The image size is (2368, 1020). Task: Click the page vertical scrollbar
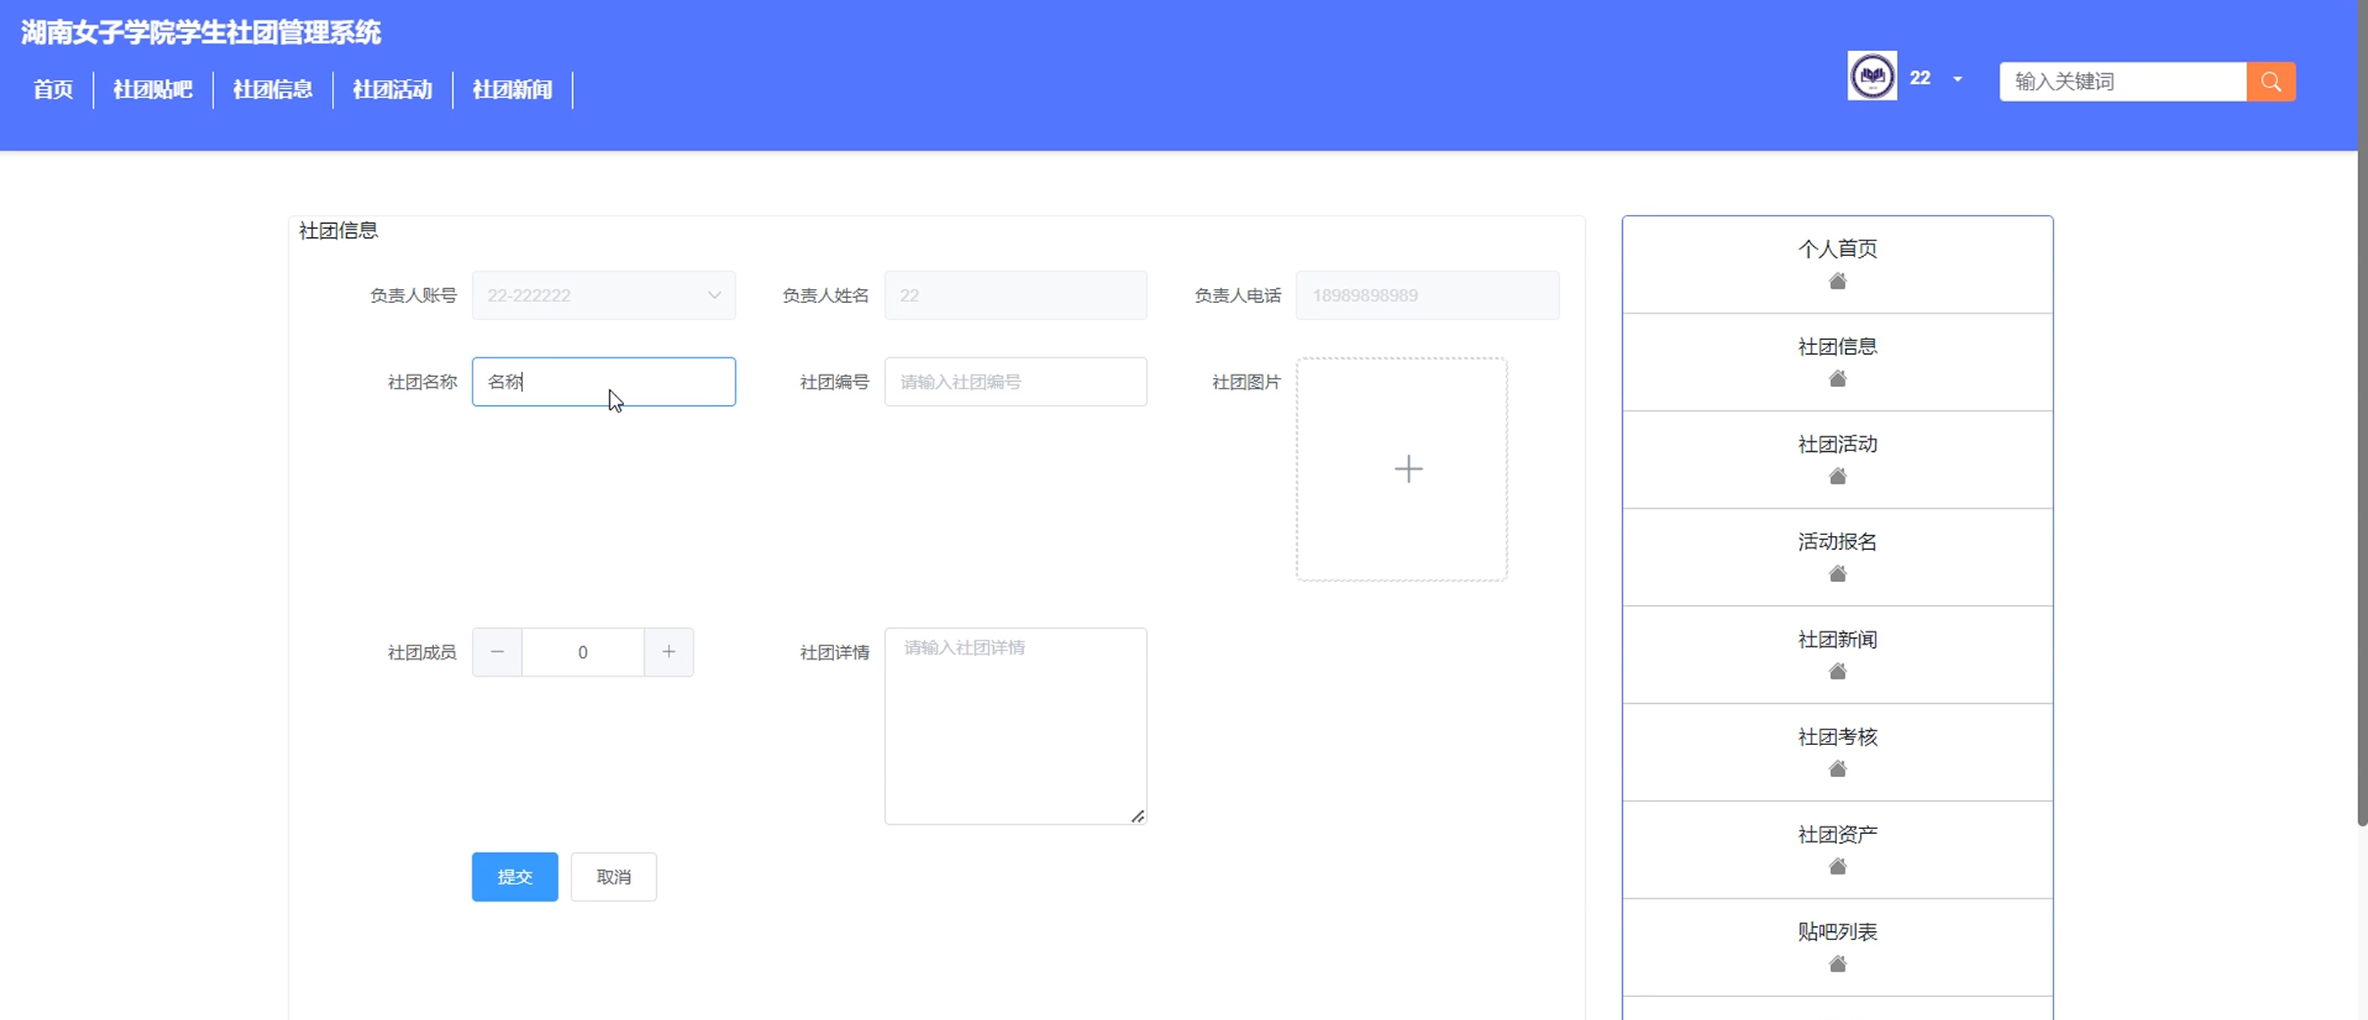pyautogui.click(x=2362, y=413)
